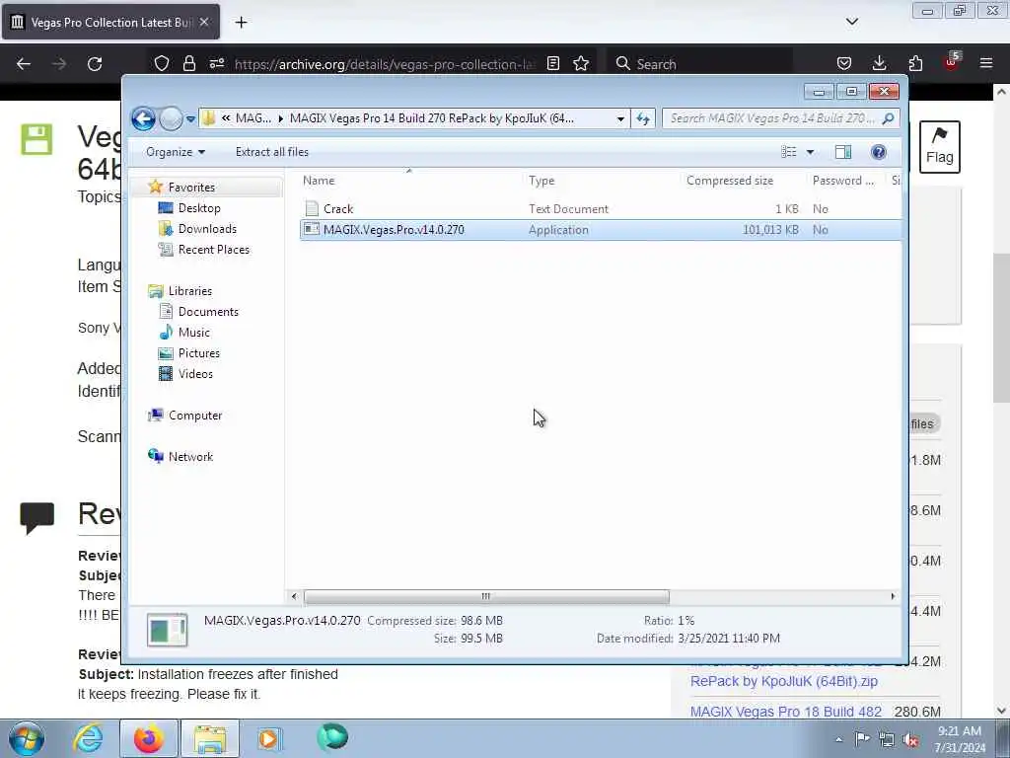Select the MAGIX.Vegas.Pro.v14.0.270 application file

[599, 229]
